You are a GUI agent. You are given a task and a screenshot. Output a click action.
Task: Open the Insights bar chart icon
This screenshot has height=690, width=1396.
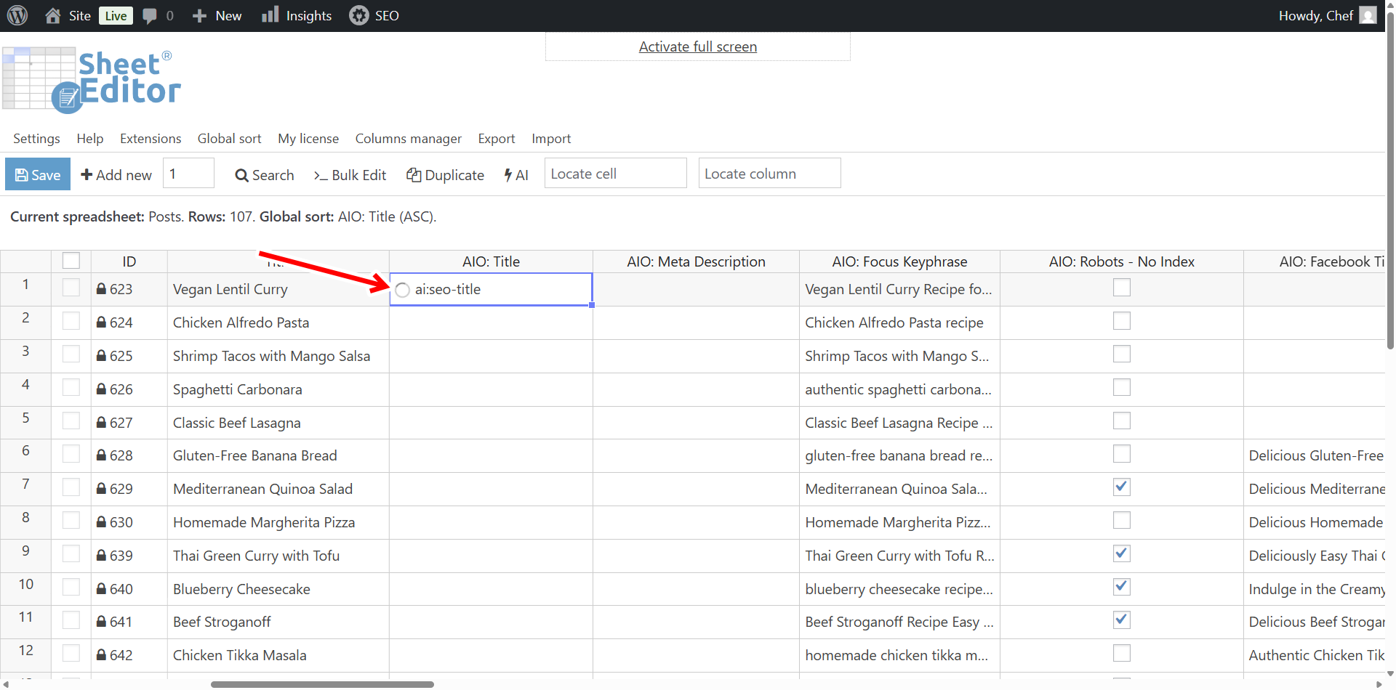click(x=270, y=15)
